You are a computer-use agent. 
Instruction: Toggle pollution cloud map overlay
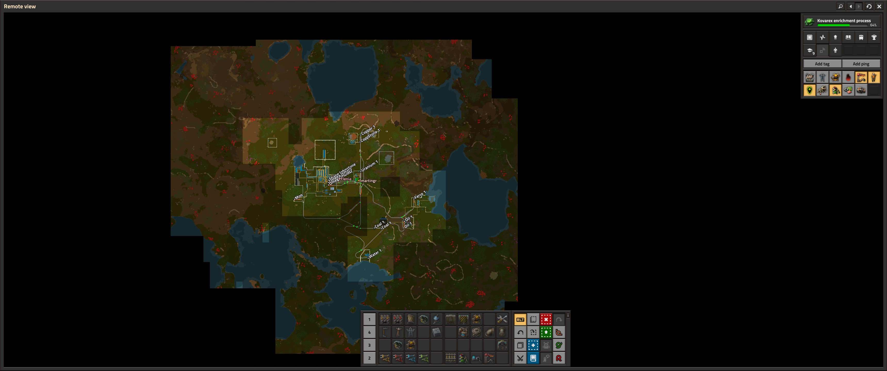click(x=848, y=78)
